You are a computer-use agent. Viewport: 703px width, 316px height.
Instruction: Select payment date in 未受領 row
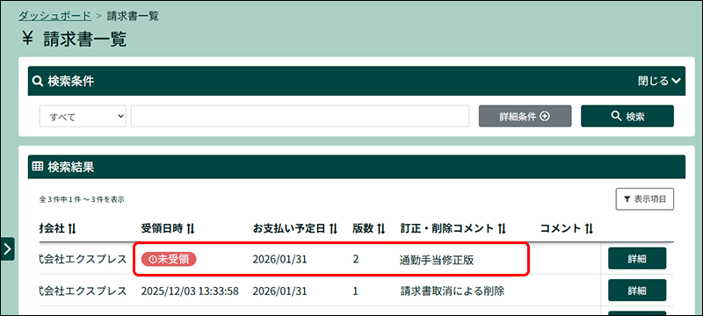[x=279, y=260]
